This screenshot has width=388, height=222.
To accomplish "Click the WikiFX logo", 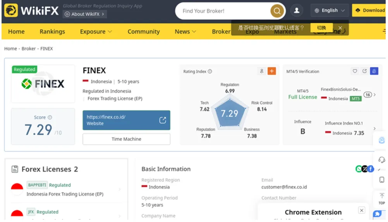I will click(31, 10).
